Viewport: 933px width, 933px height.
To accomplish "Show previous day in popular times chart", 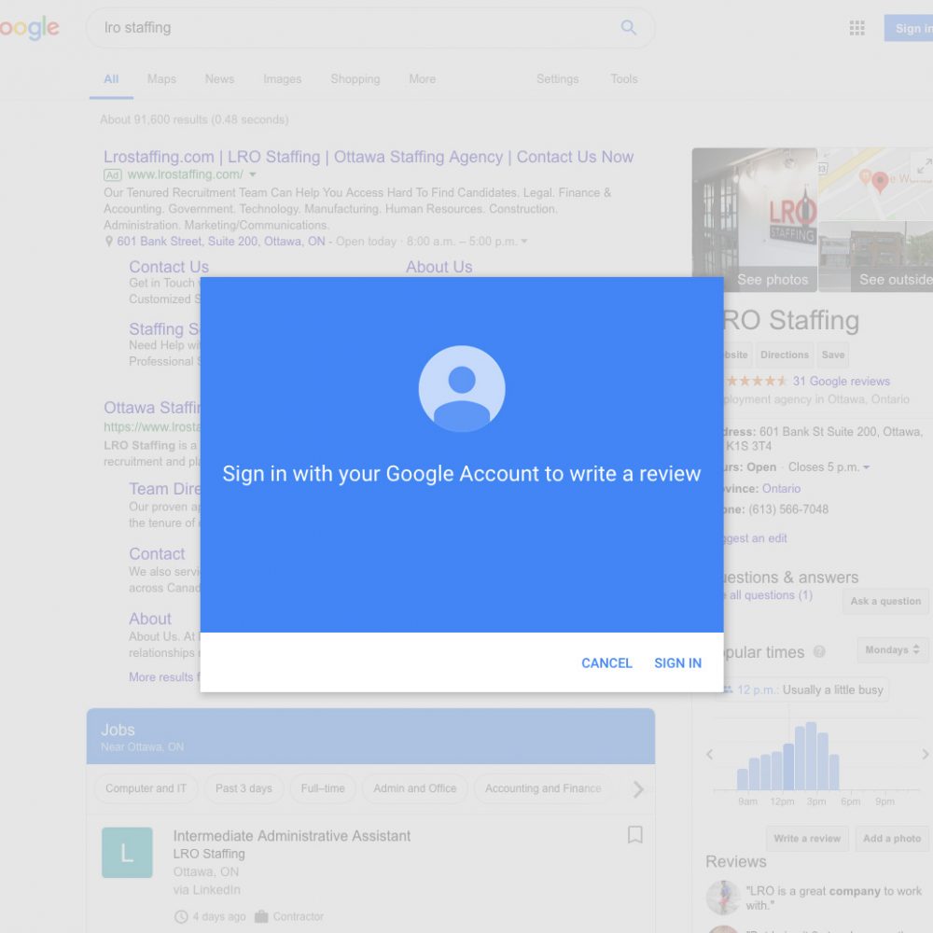I will [710, 754].
